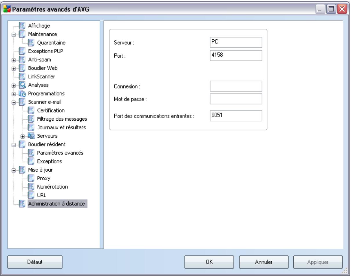The image size is (351, 276).
Task: Click the Anti-spam notebook icon
Action: click(x=21, y=59)
